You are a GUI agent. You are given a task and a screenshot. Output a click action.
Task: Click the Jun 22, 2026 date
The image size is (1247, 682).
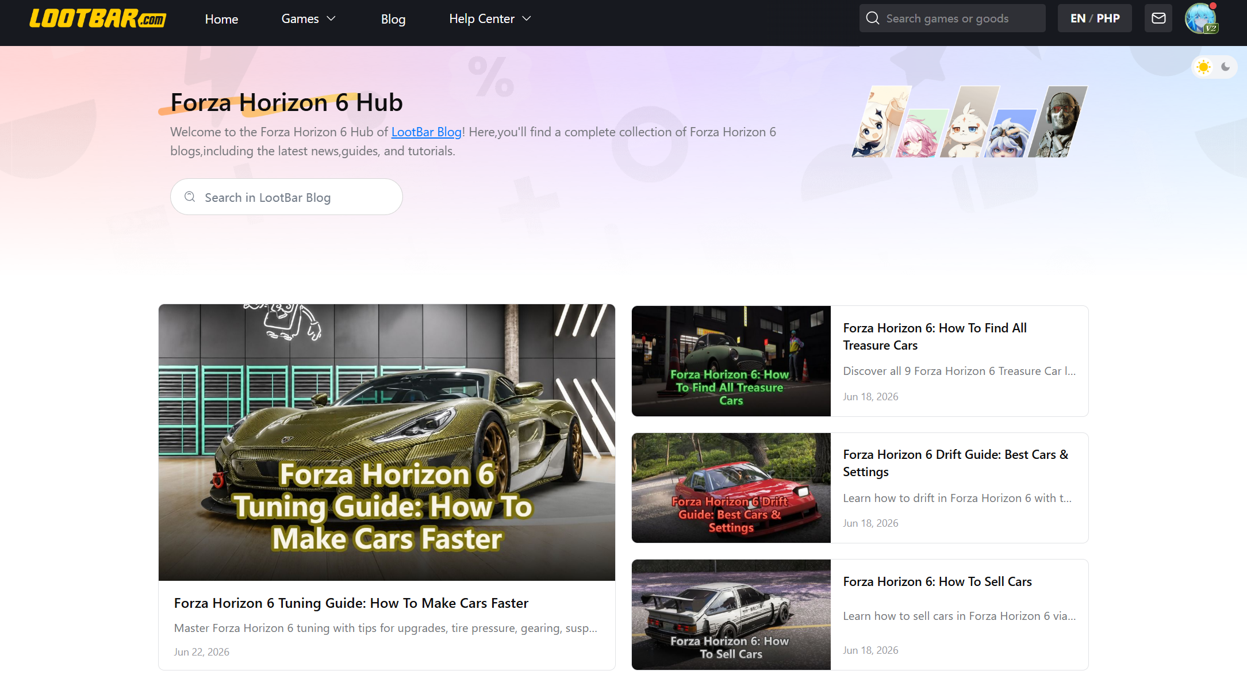pos(202,652)
